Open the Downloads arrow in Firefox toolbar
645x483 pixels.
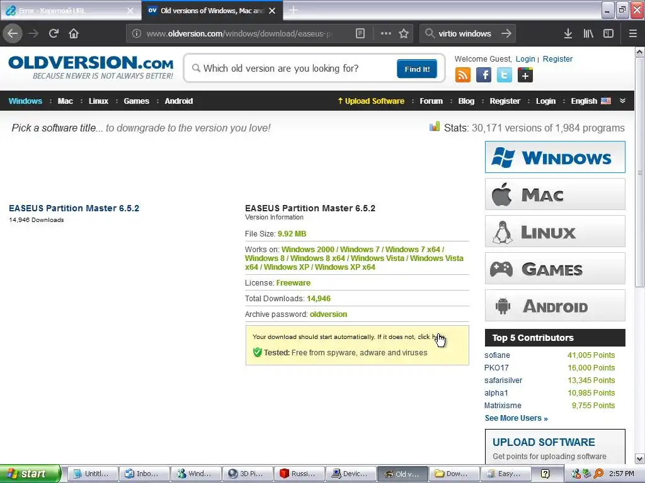click(568, 33)
